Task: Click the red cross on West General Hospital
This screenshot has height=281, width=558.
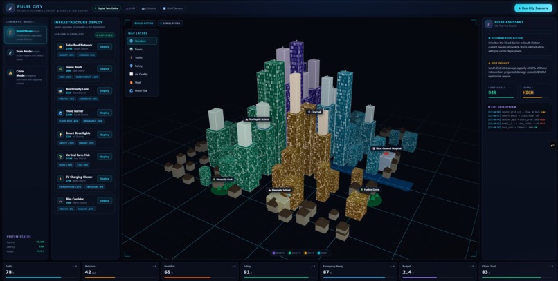Action: [x=386, y=154]
